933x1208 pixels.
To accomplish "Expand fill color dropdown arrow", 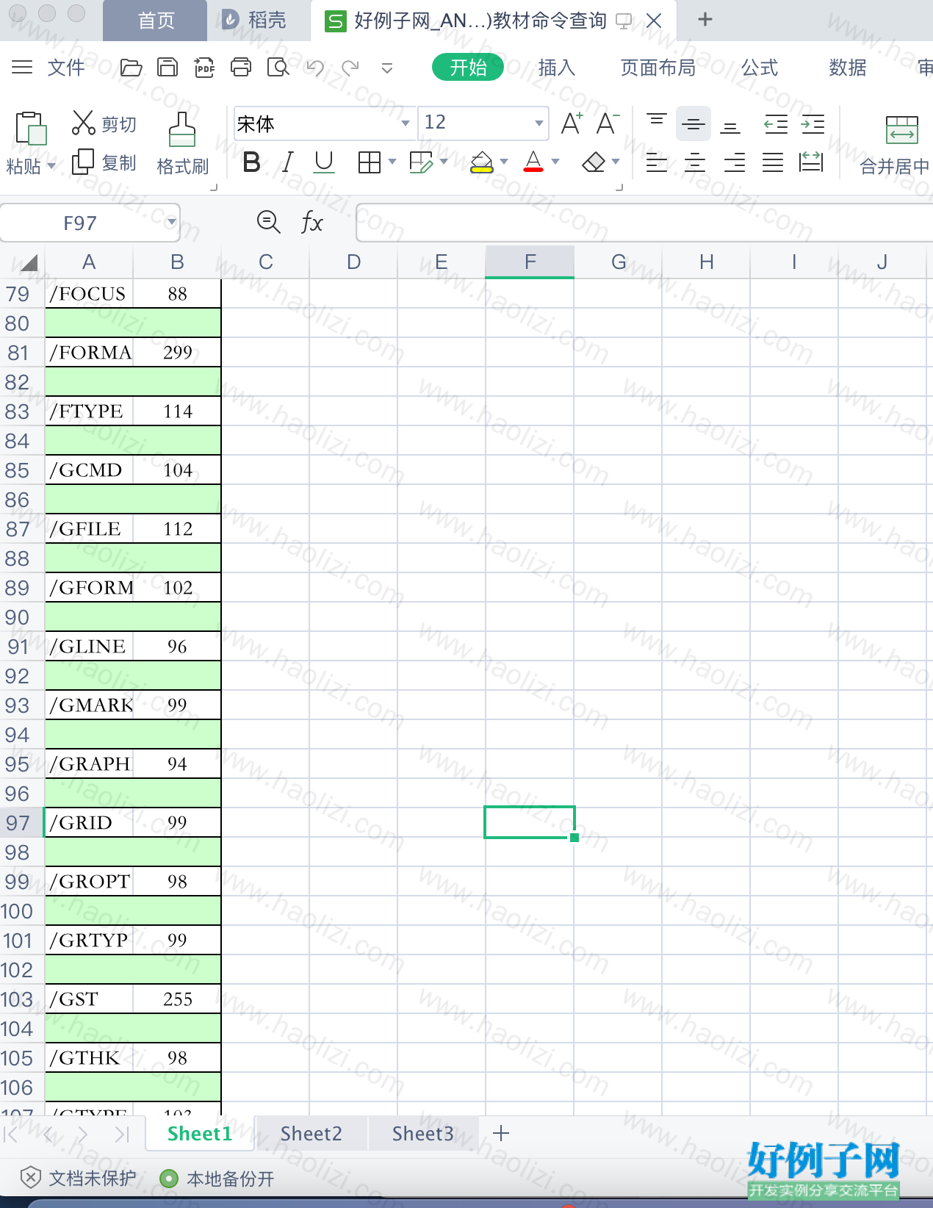I will [504, 162].
